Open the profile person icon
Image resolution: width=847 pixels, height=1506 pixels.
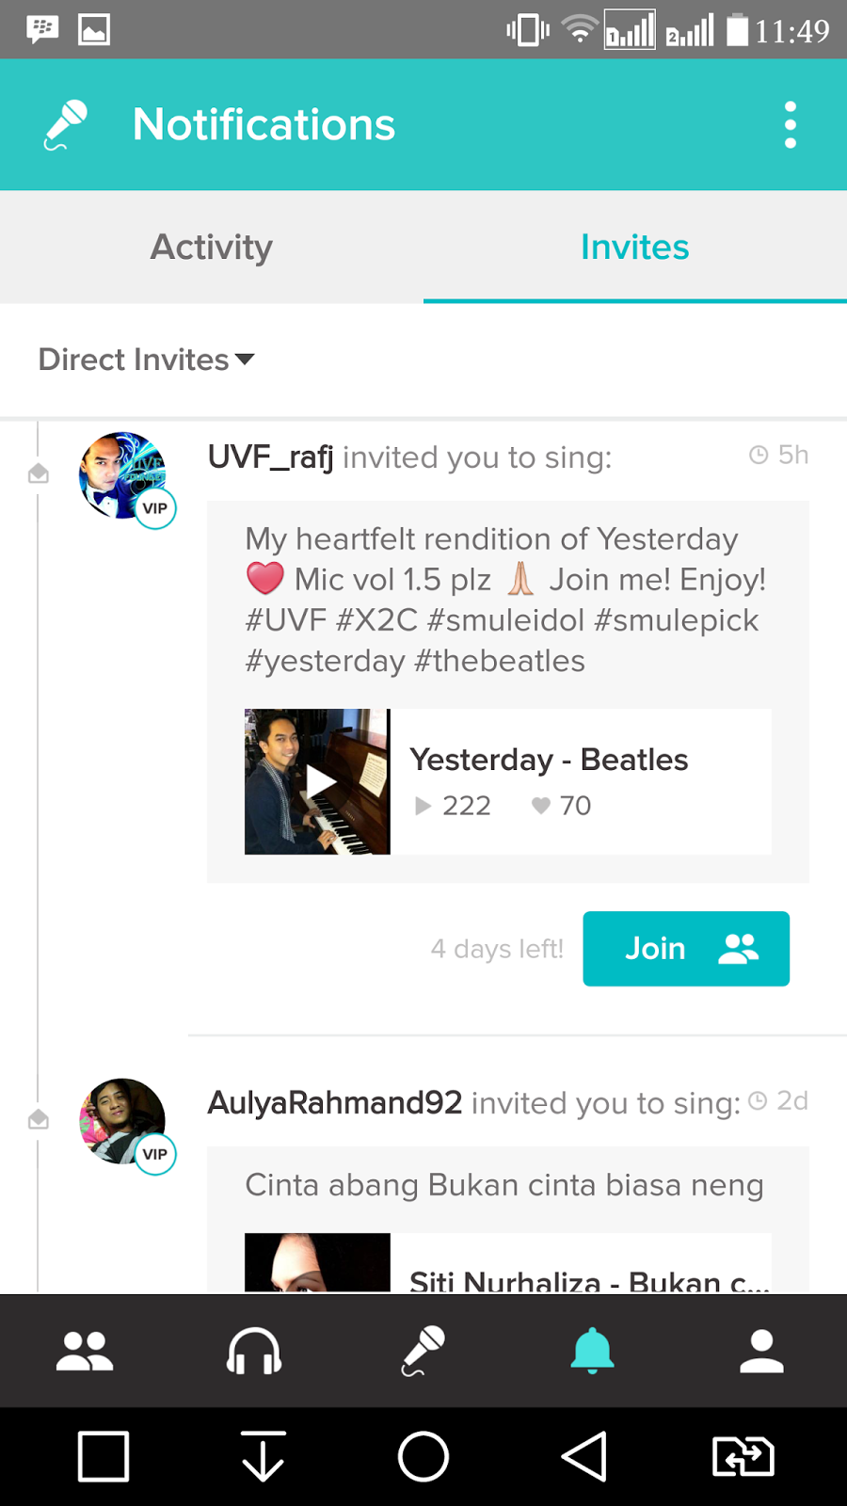click(761, 1352)
